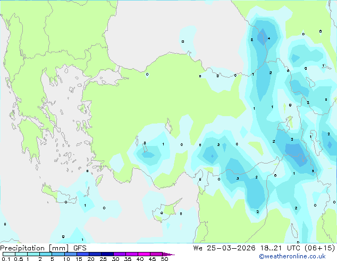337x261 pixels.
Task: Select the 5–10 mm legend swatch
Action: (58, 254)
